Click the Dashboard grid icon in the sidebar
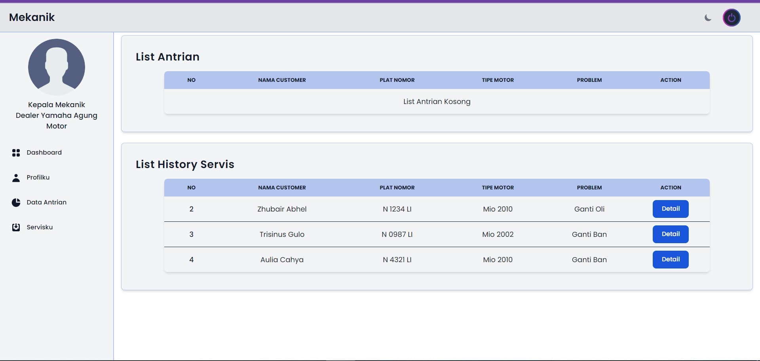The image size is (760, 361). [x=16, y=153]
